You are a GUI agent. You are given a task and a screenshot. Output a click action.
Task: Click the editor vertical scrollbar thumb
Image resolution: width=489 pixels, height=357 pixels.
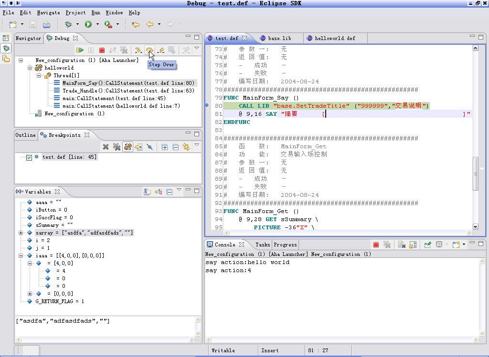tap(475, 173)
